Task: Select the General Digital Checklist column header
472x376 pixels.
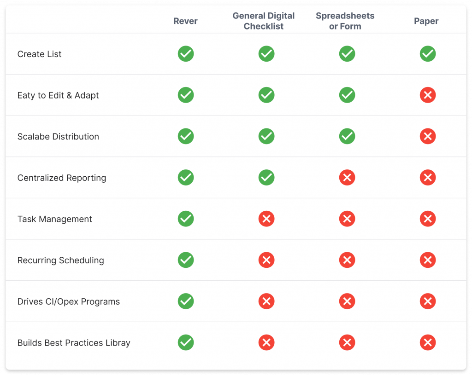Action: tap(263, 21)
